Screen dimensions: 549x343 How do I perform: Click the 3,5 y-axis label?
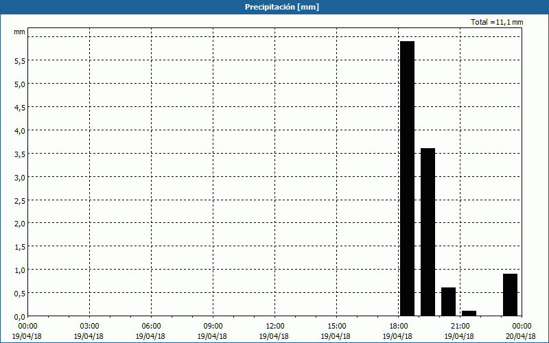[20, 154]
